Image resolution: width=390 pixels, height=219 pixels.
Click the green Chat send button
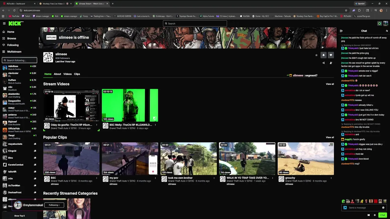[x=383, y=215]
